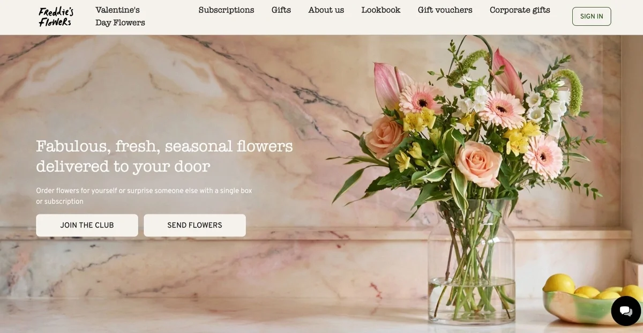Open Corporate gifts from the header
Image resolution: width=643 pixels, height=333 pixels.
coord(520,10)
